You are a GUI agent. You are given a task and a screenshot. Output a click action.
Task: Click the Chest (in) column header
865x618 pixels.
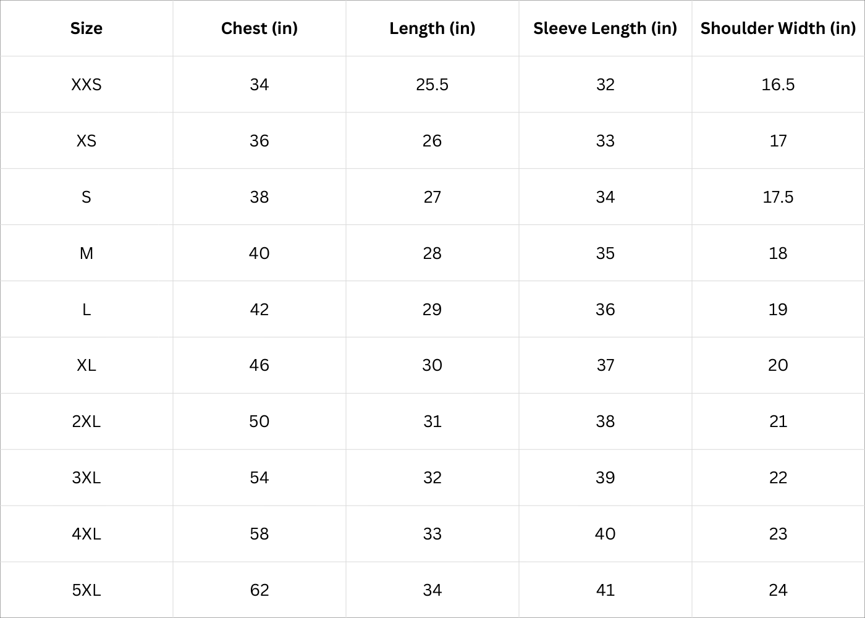coord(259,28)
